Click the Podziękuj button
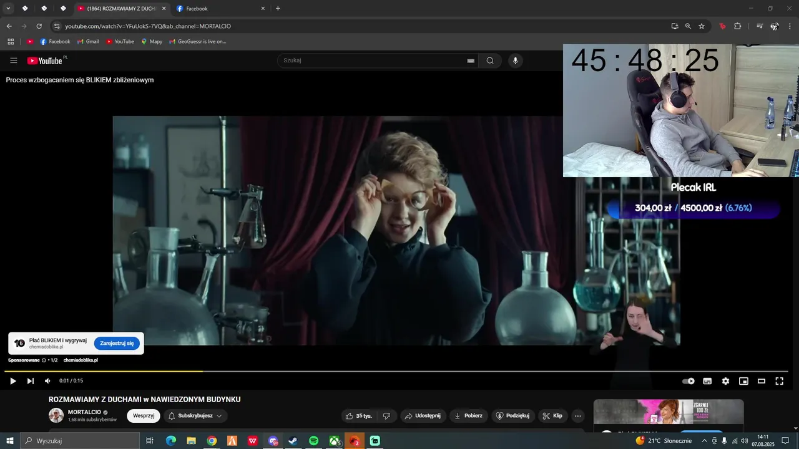 pos(513,416)
